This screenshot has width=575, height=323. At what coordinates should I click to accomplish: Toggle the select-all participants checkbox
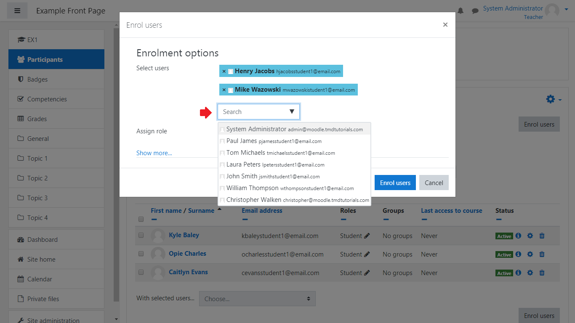[141, 219]
